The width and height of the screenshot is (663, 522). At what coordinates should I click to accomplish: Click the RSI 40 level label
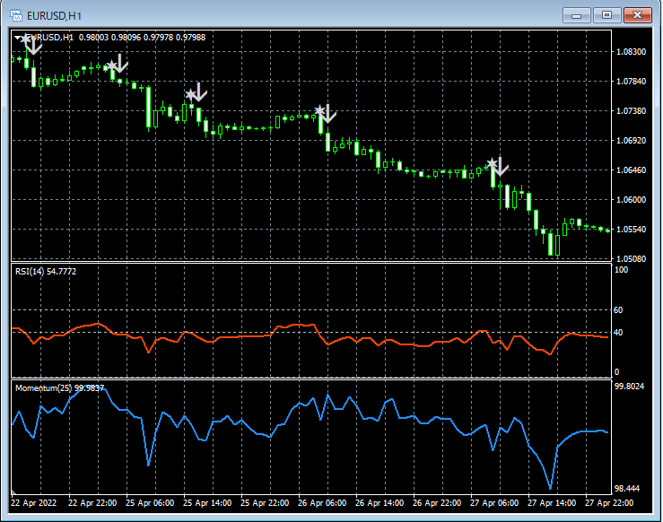click(618, 332)
